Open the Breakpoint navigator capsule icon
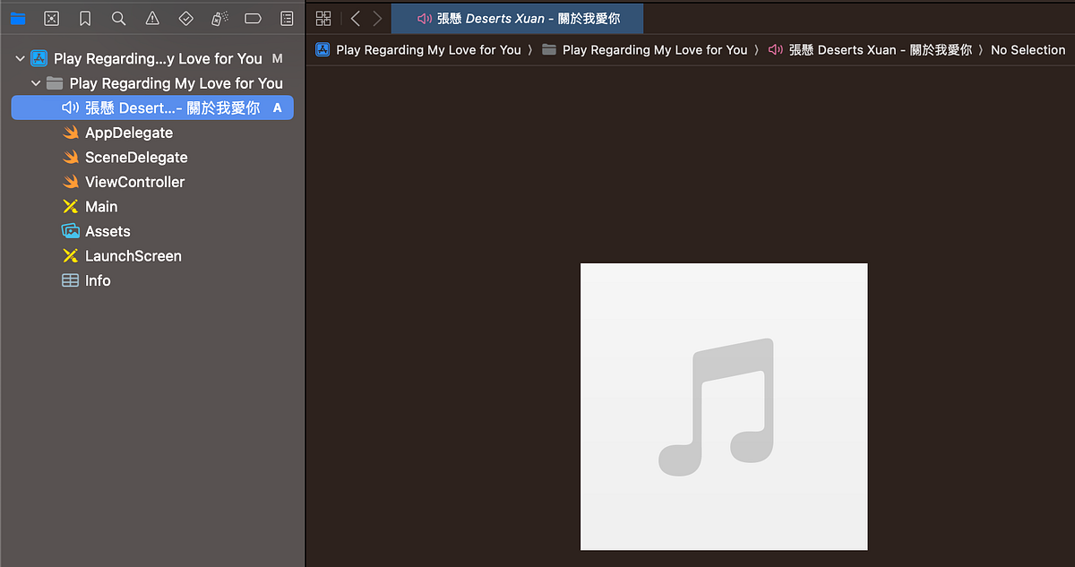This screenshot has width=1075, height=567. (x=252, y=18)
